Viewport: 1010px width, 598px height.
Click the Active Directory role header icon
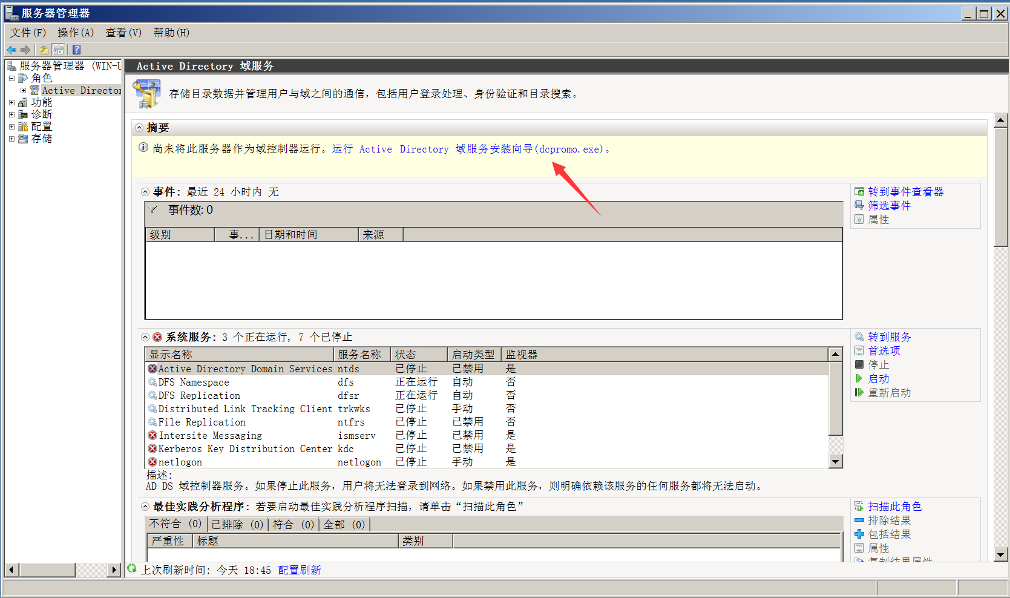click(x=147, y=94)
